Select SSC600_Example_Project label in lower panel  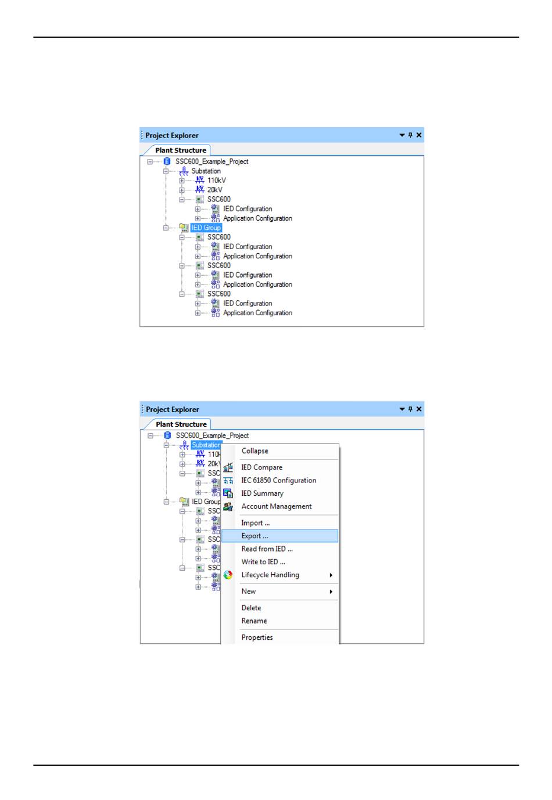pyautogui.click(x=212, y=435)
